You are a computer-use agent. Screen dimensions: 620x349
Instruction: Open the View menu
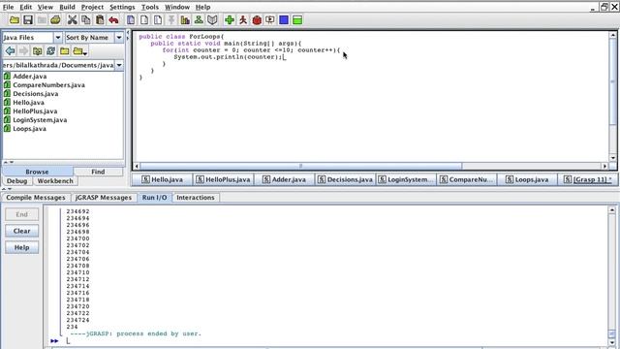(46, 7)
